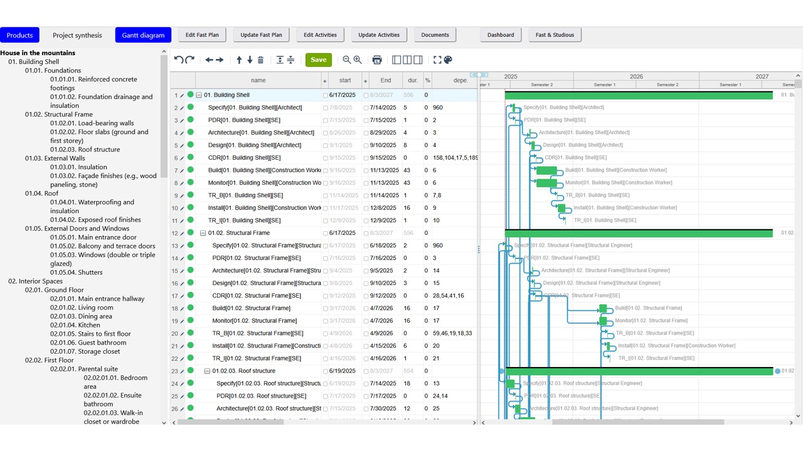
Task: Open Fast & Studious
Action: click(555, 35)
